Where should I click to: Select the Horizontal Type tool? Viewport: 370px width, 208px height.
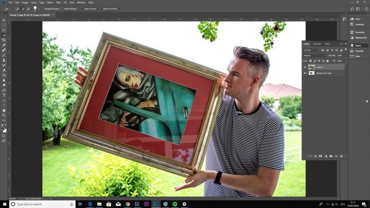click(4, 95)
